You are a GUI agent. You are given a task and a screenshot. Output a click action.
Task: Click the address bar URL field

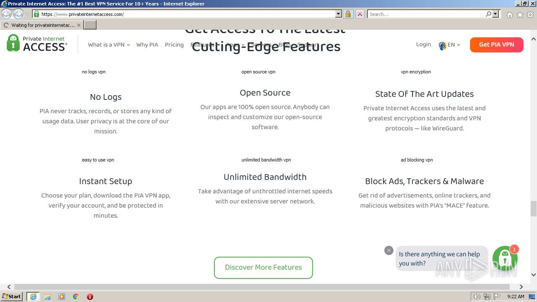click(187, 14)
